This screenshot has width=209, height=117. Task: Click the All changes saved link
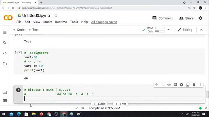(x=104, y=22)
